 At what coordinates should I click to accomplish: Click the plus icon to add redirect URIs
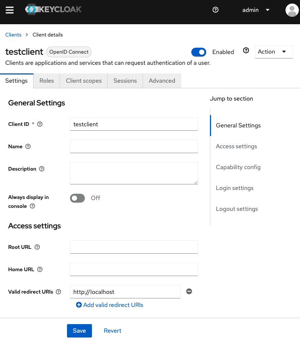tap(79, 305)
